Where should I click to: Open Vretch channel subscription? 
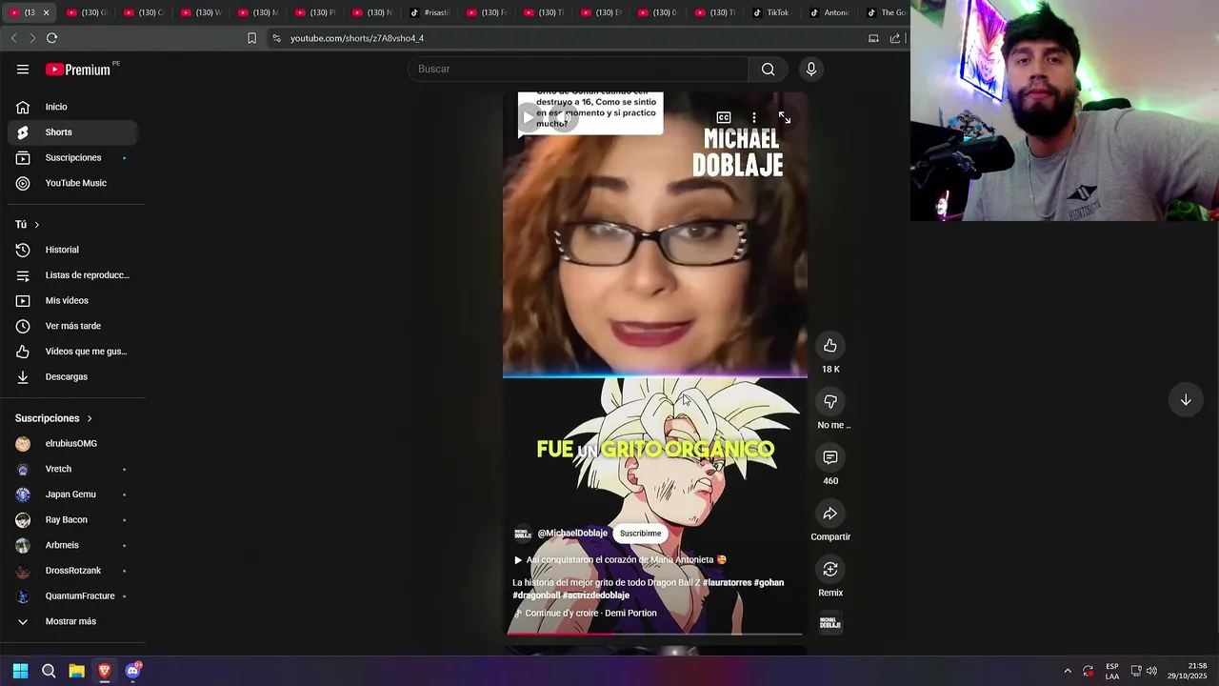[72, 469]
